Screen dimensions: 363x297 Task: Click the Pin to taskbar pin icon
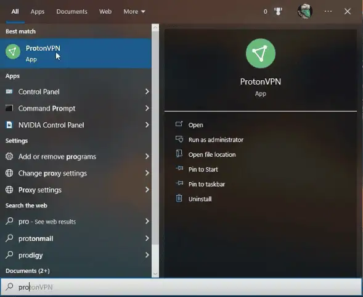(x=179, y=183)
